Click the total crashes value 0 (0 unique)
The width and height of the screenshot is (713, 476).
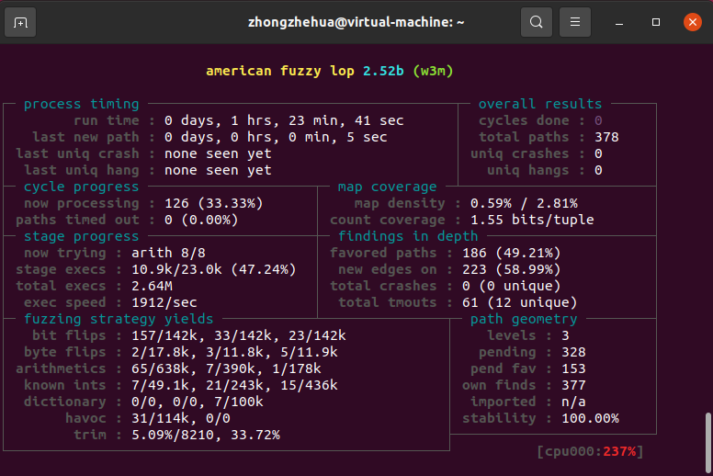[512, 286]
